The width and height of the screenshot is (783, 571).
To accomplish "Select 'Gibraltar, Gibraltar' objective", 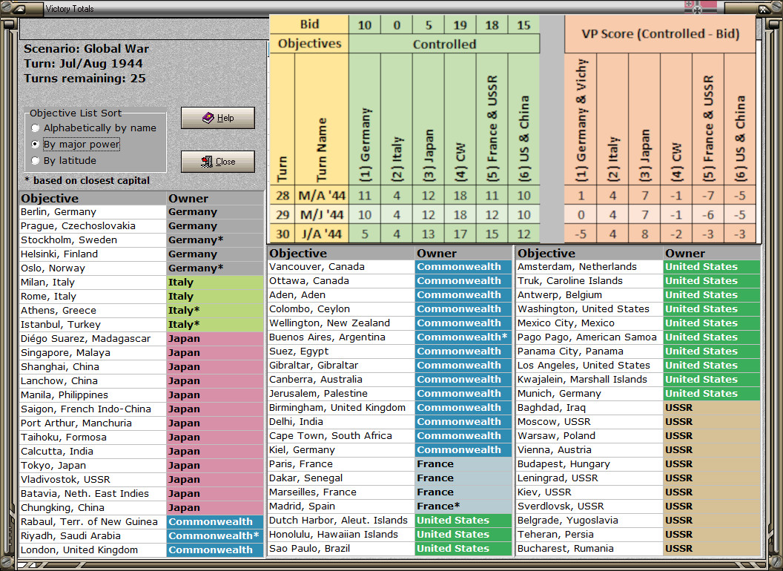I will 341,365.
